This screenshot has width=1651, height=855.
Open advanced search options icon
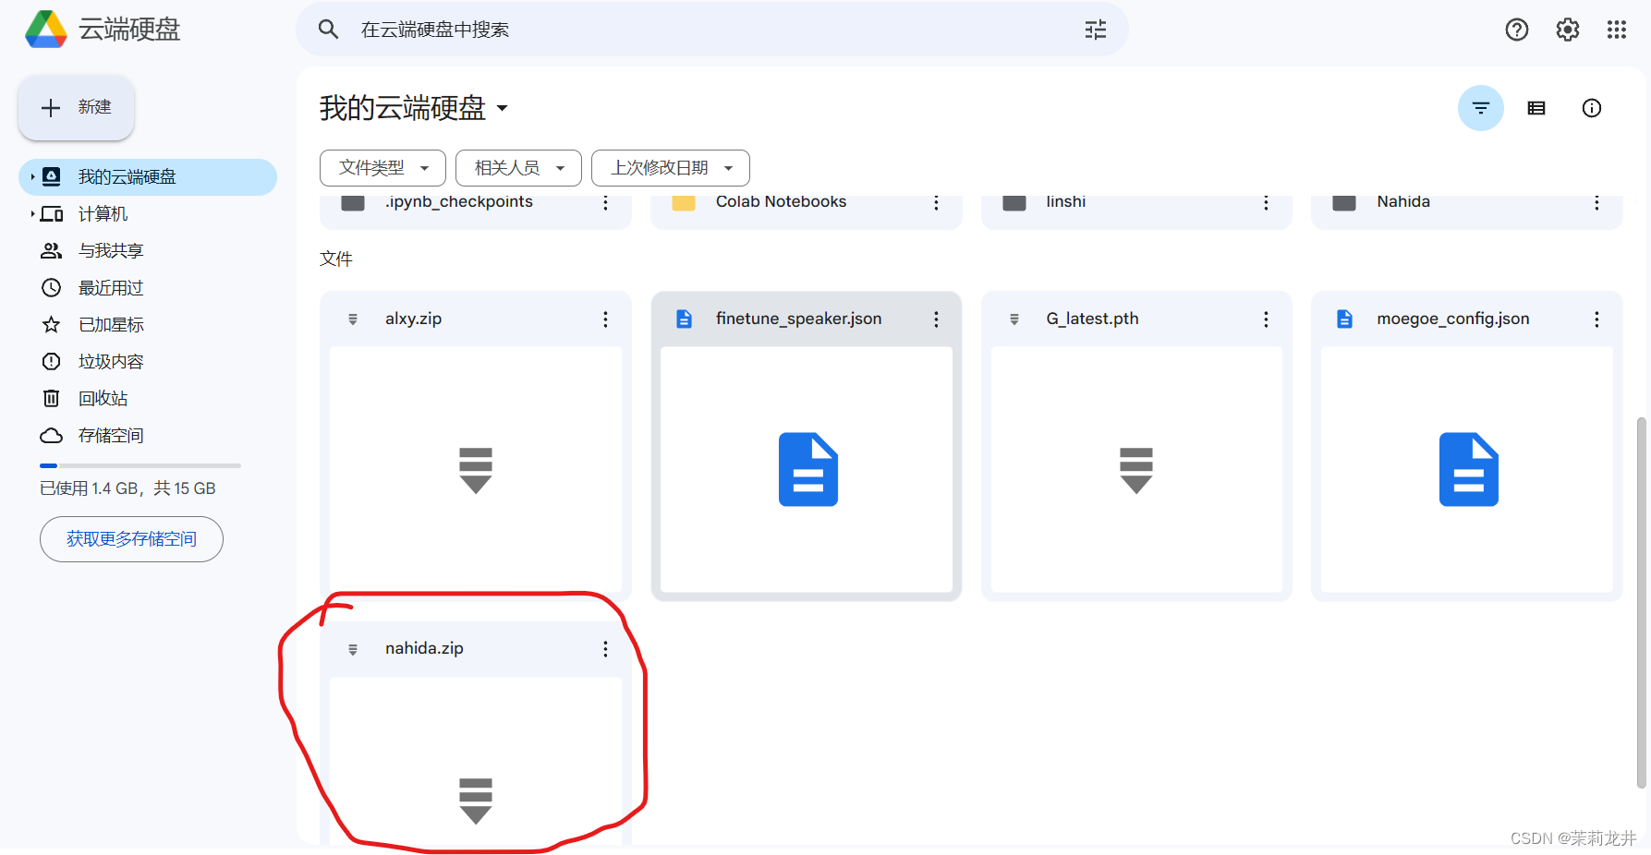(1096, 30)
